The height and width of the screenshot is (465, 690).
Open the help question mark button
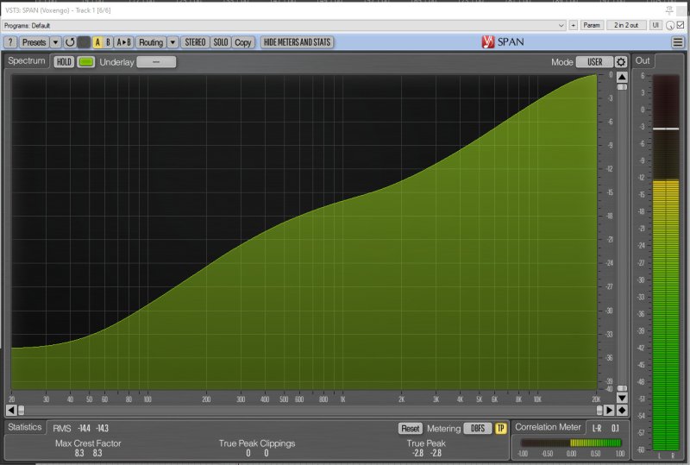[10, 42]
